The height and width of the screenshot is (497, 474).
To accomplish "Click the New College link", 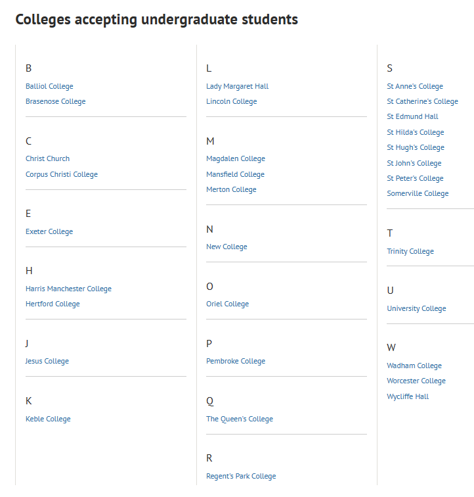I will (x=226, y=247).
